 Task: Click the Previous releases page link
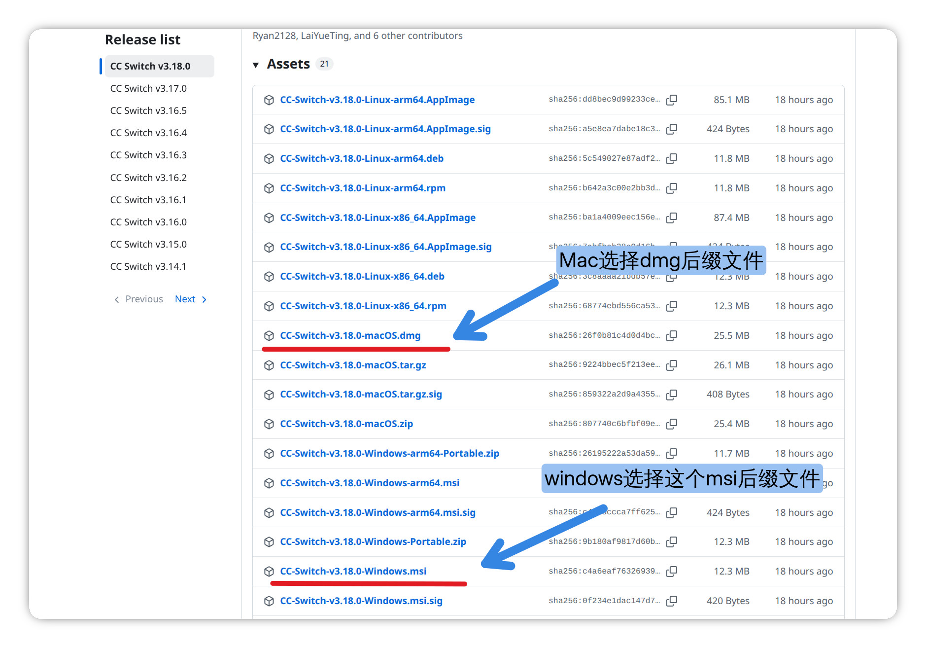click(138, 299)
